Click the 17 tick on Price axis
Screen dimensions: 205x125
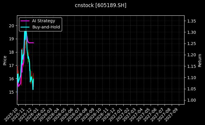coord(12,65)
